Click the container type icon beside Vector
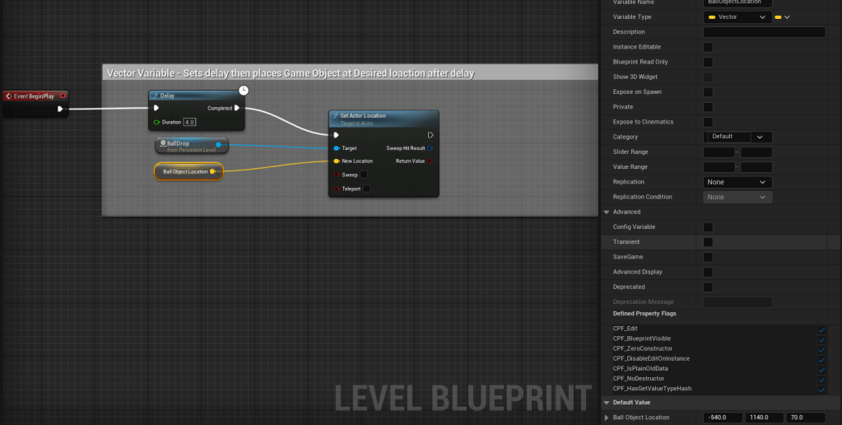Screen dimensions: 842x425 (779, 16)
